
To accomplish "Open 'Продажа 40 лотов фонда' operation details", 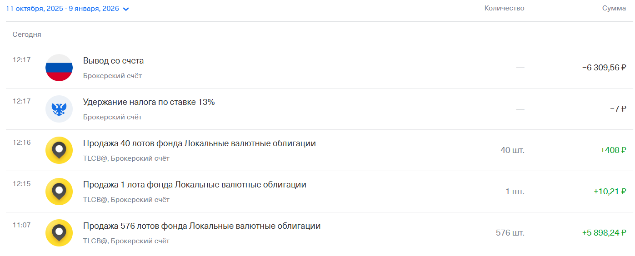I will [199, 143].
